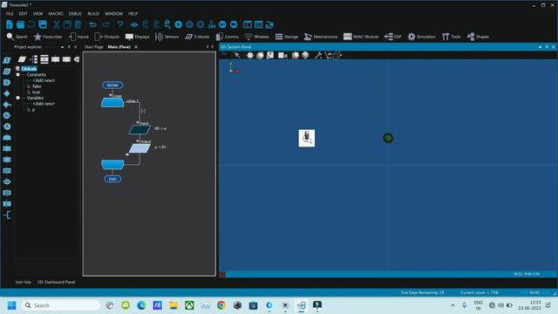Open the Wireless component menu
The width and height of the screenshot is (558, 314).
tap(257, 37)
